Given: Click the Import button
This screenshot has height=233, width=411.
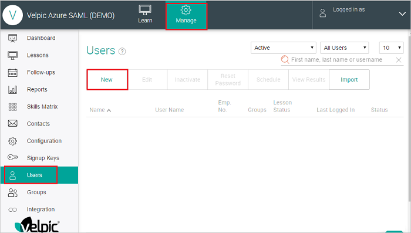Looking at the screenshot, I should (x=349, y=80).
